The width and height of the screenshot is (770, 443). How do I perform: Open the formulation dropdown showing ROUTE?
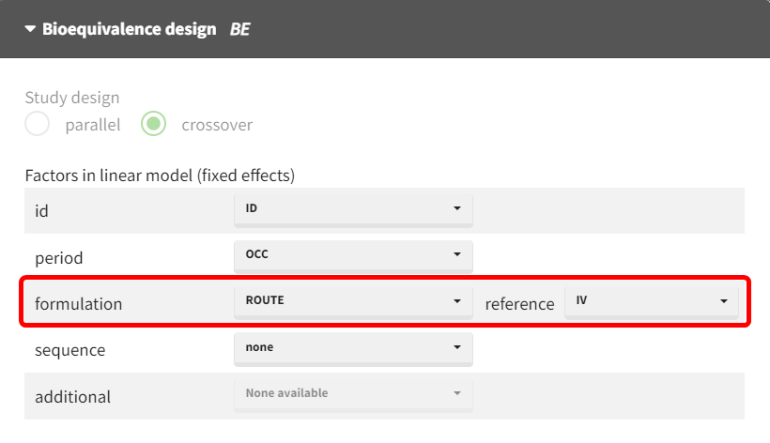[x=352, y=301]
